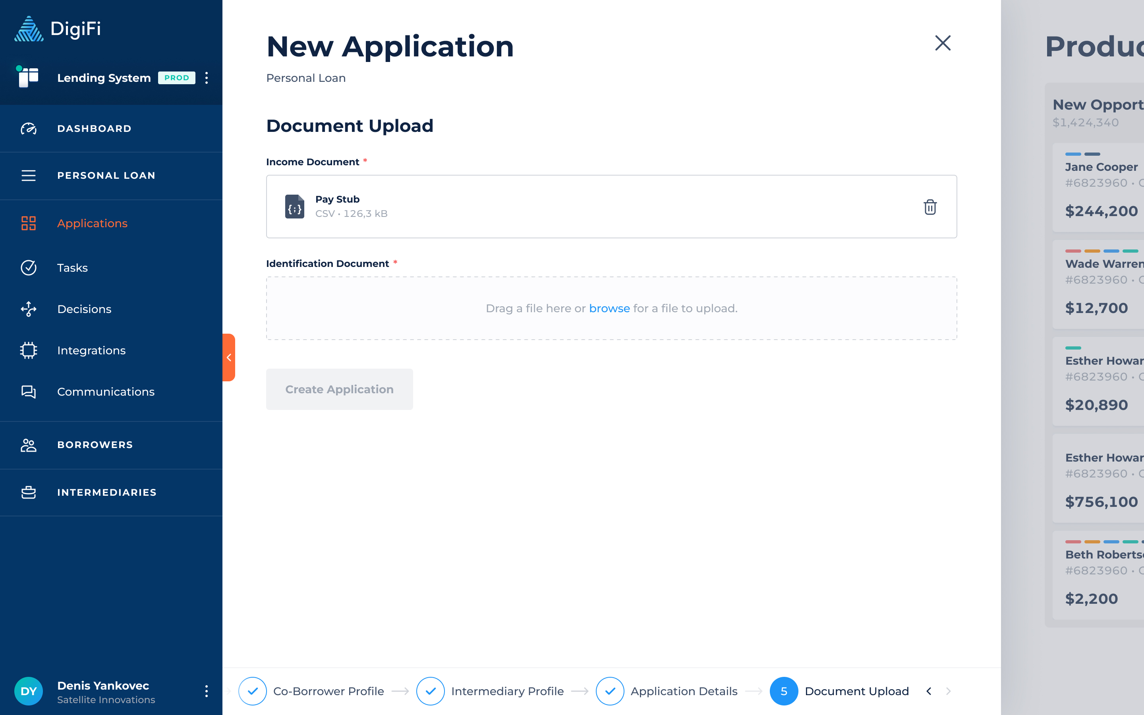Select Applications in the sidebar
The height and width of the screenshot is (715, 1144).
click(x=92, y=223)
